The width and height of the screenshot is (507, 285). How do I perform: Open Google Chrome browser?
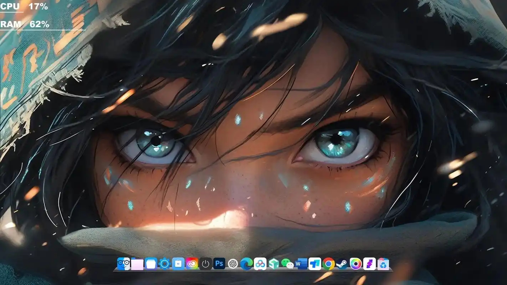(328, 264)
